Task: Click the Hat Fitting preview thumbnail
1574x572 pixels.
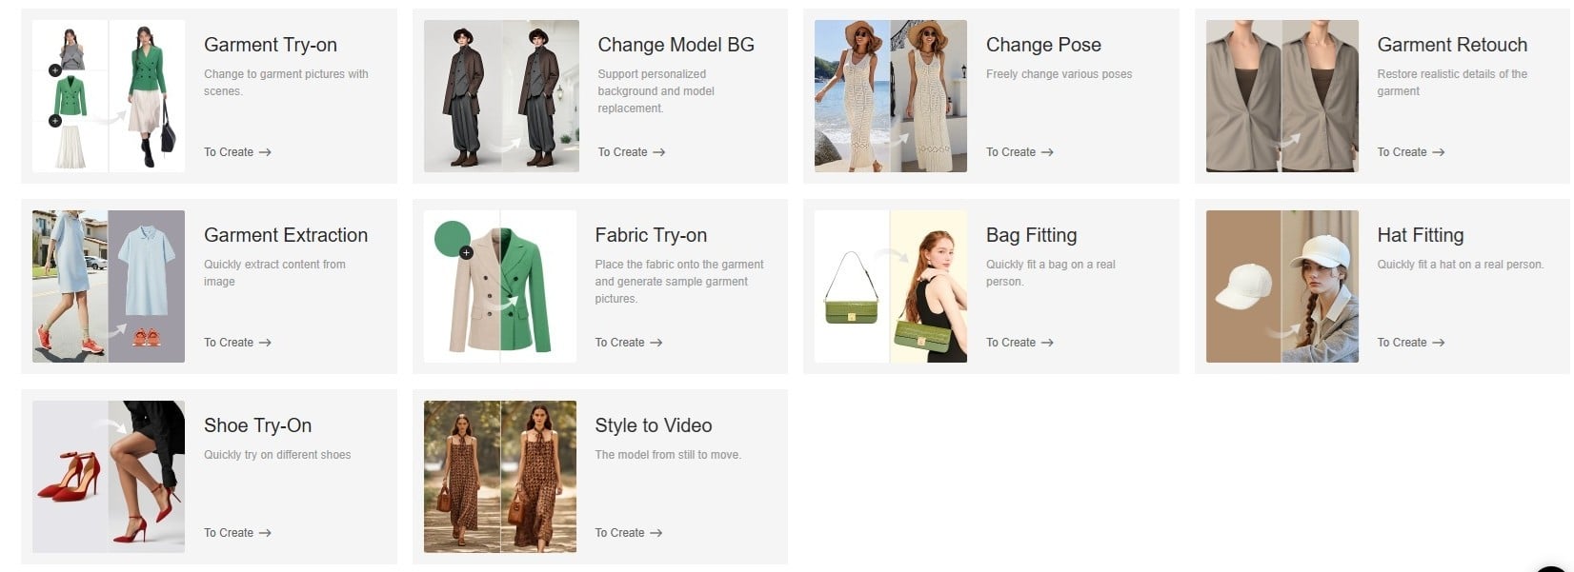Action: [x=1281, y=286]
